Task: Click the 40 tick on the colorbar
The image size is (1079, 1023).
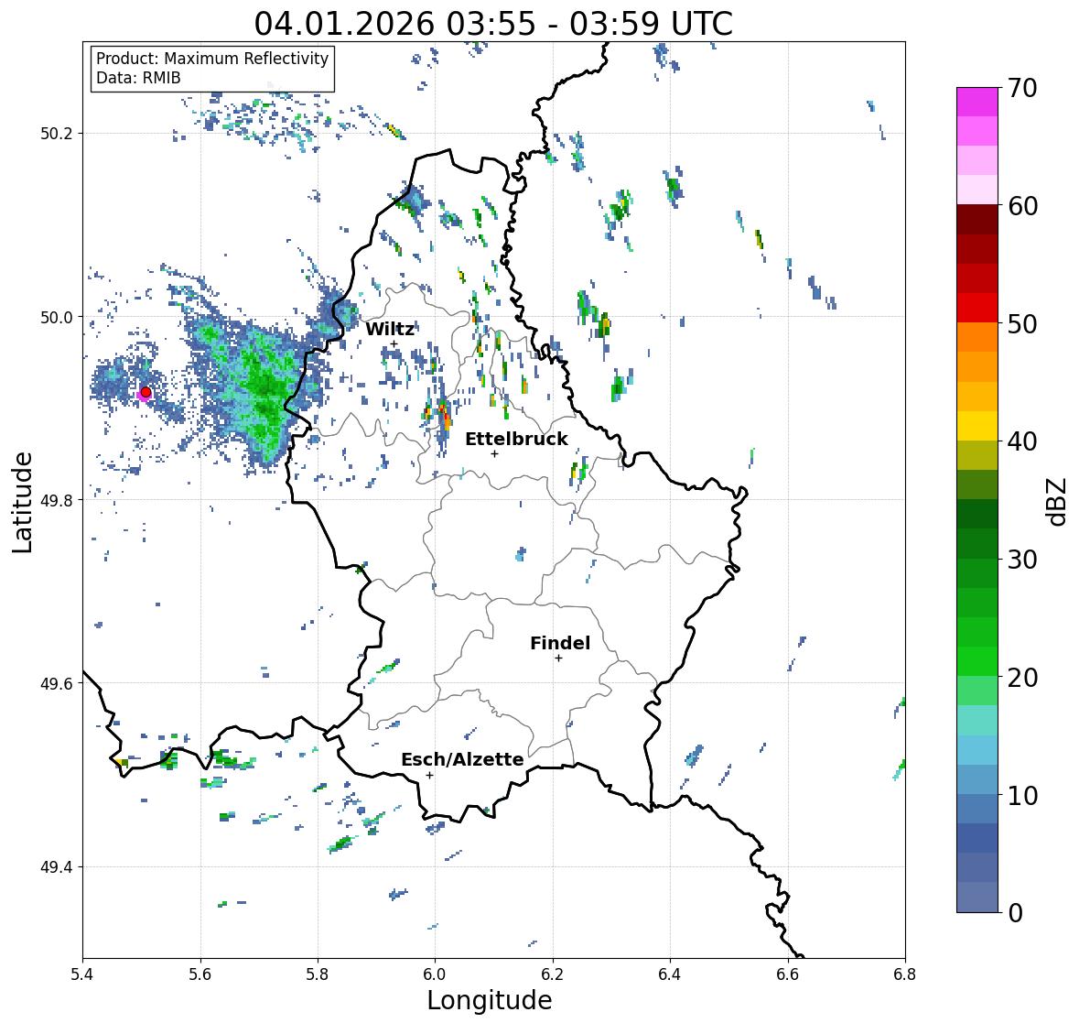Action: click(1022, 441)
